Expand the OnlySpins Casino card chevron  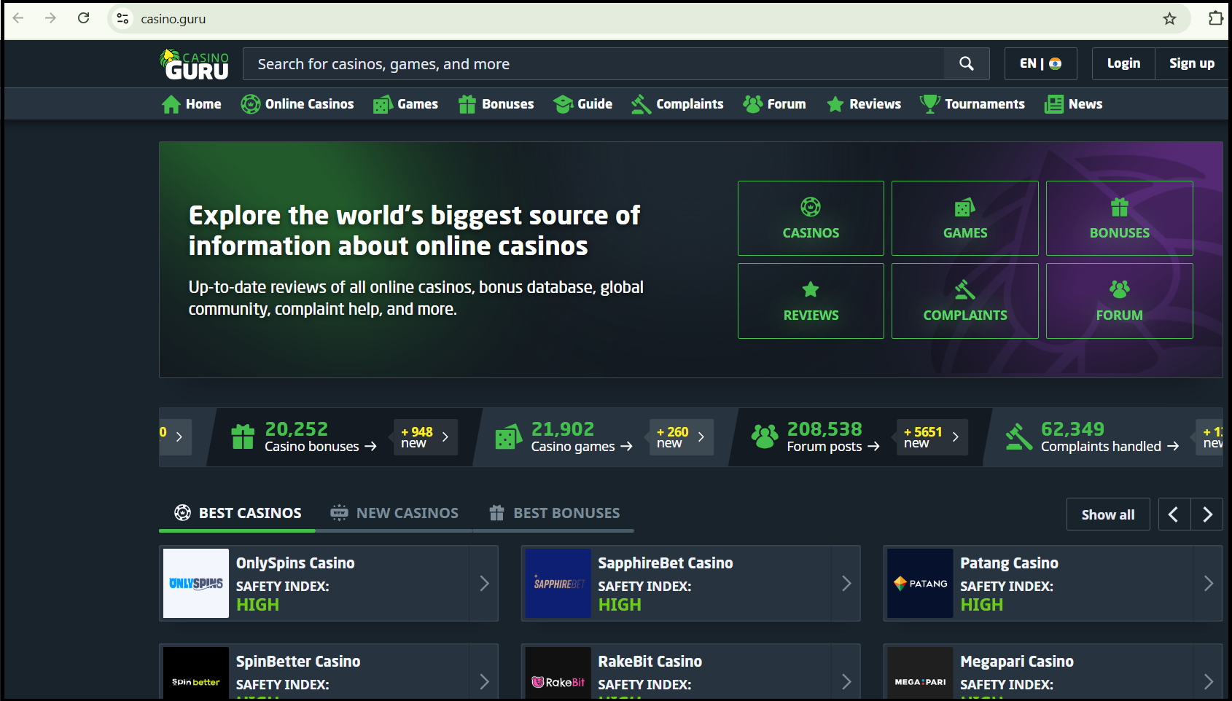point(484,583)
